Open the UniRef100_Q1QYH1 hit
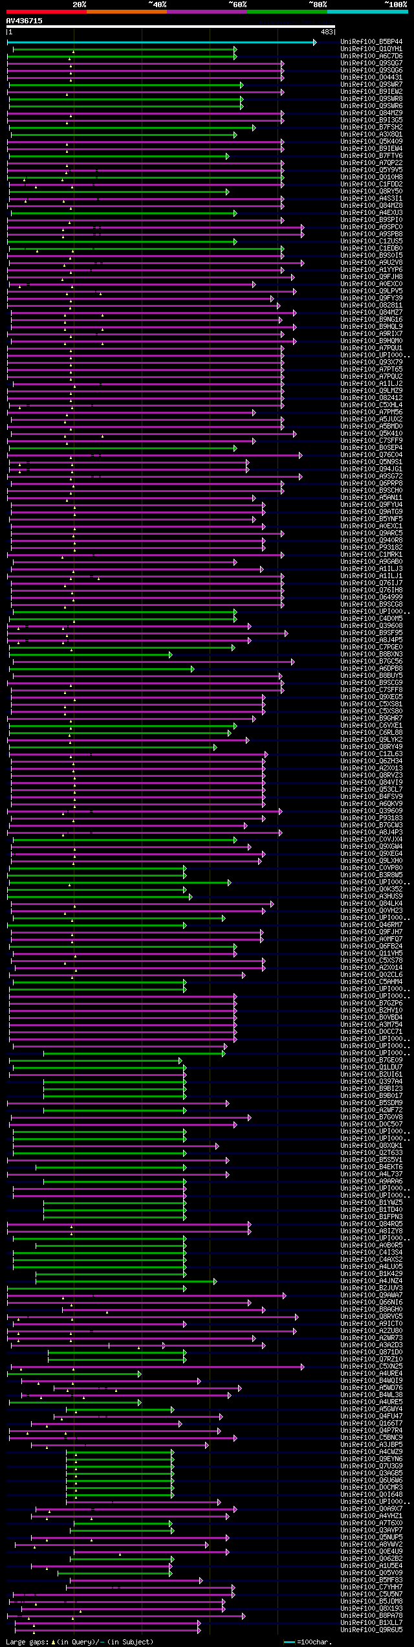This screenshot has height=1647, width=414. click(371, 49)
